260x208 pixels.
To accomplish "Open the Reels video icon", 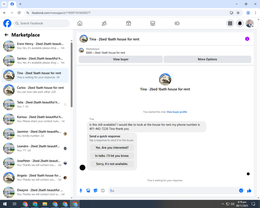I will coord(128,23).
